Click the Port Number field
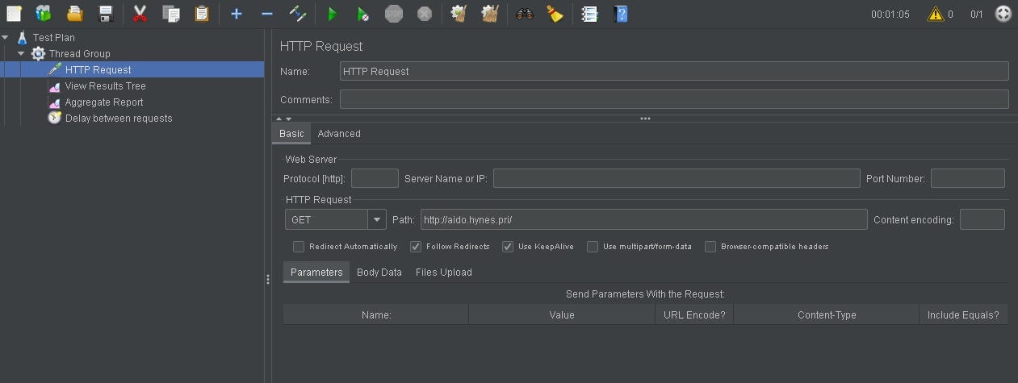The width and height of the screenshot is (1018, 383). pyautogui.click(x=968, y=178)
